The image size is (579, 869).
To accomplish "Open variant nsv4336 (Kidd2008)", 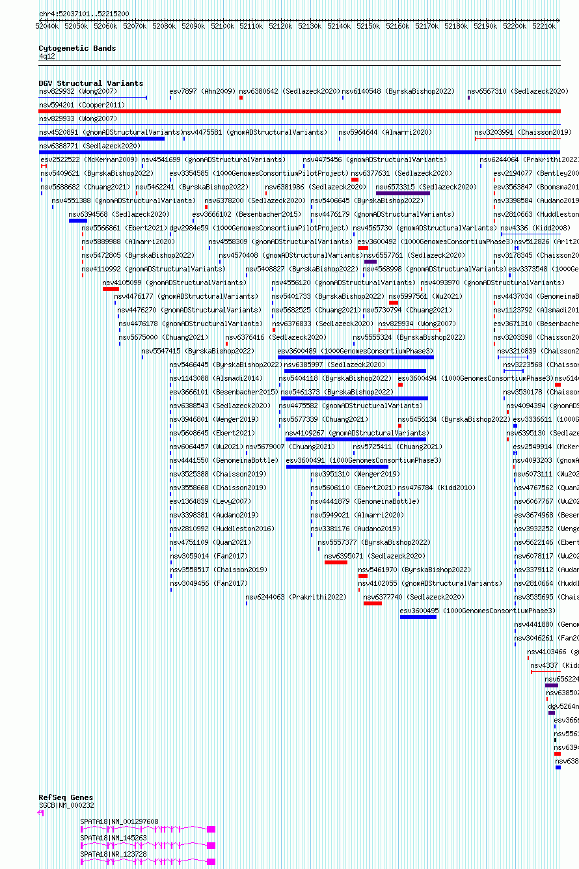I will (x=535, y=228).
